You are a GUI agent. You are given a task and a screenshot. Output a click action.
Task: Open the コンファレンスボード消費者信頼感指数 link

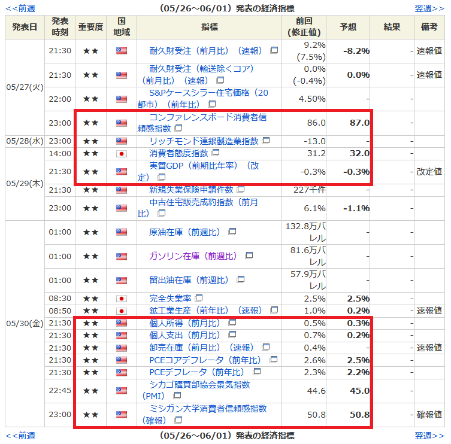tap(207, 117)
